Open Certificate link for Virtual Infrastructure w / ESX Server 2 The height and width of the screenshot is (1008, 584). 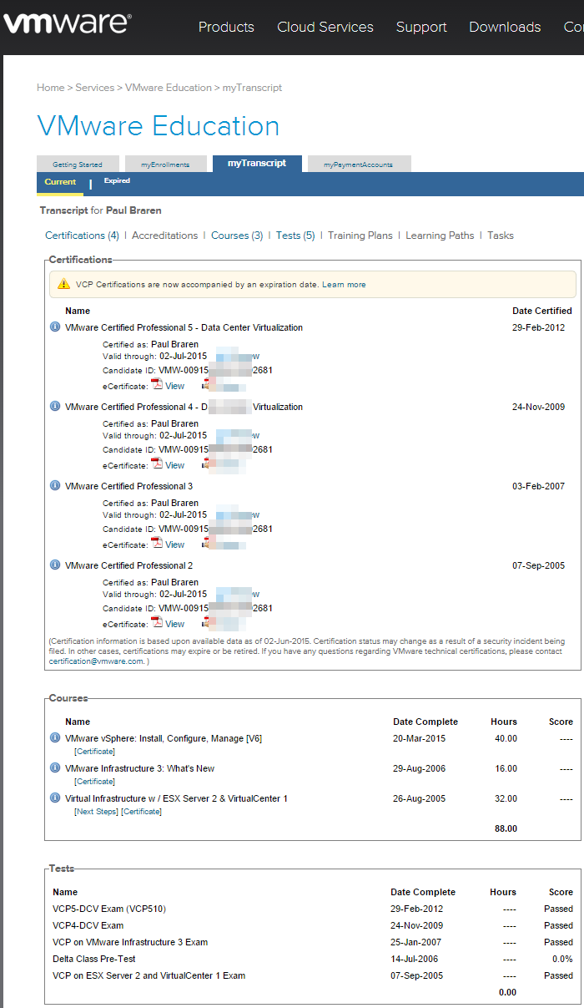[x=142, y=812]
